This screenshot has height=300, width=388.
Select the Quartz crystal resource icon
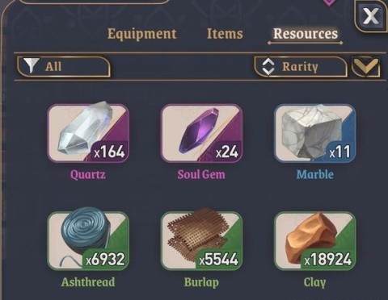(88, 133)
